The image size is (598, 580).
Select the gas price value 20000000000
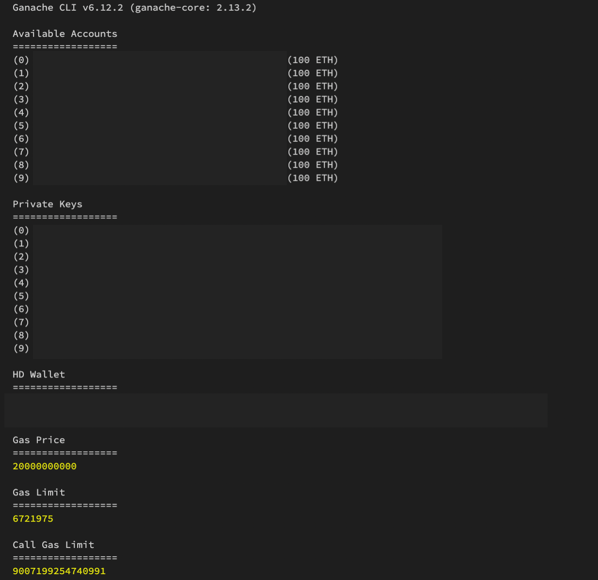point(45,466)
